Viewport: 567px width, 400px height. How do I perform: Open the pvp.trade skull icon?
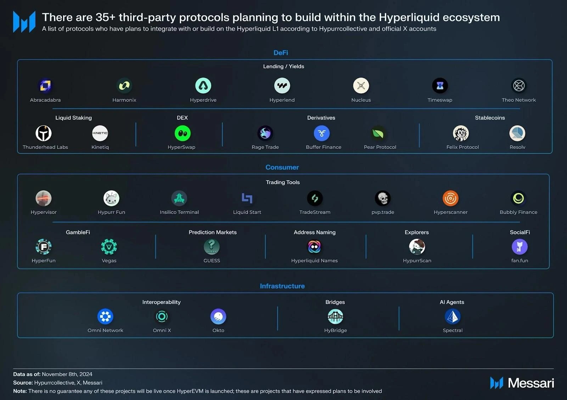383,198
